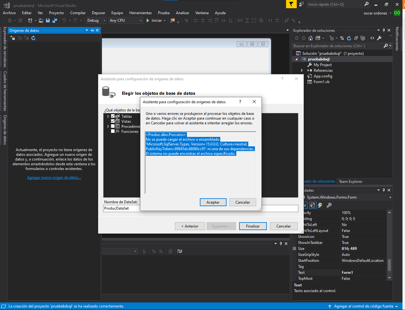The width and height of the screenshot is (405, 310).
Task: Pin the Explorador de soluciones panel
Action: click(384, 31)
